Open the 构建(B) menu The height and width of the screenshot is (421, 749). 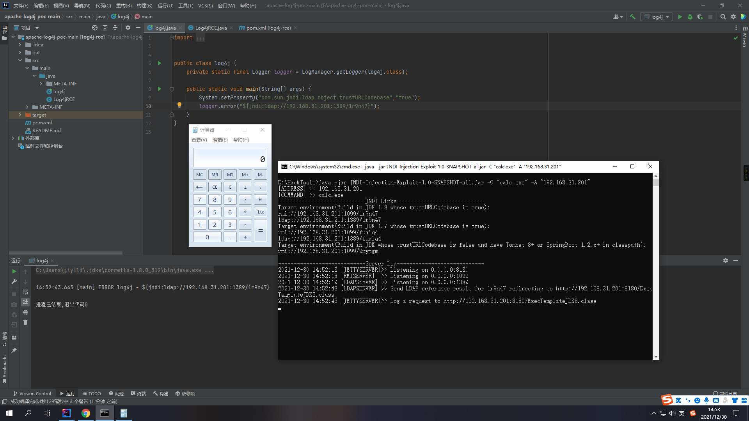tap(144, 5)
